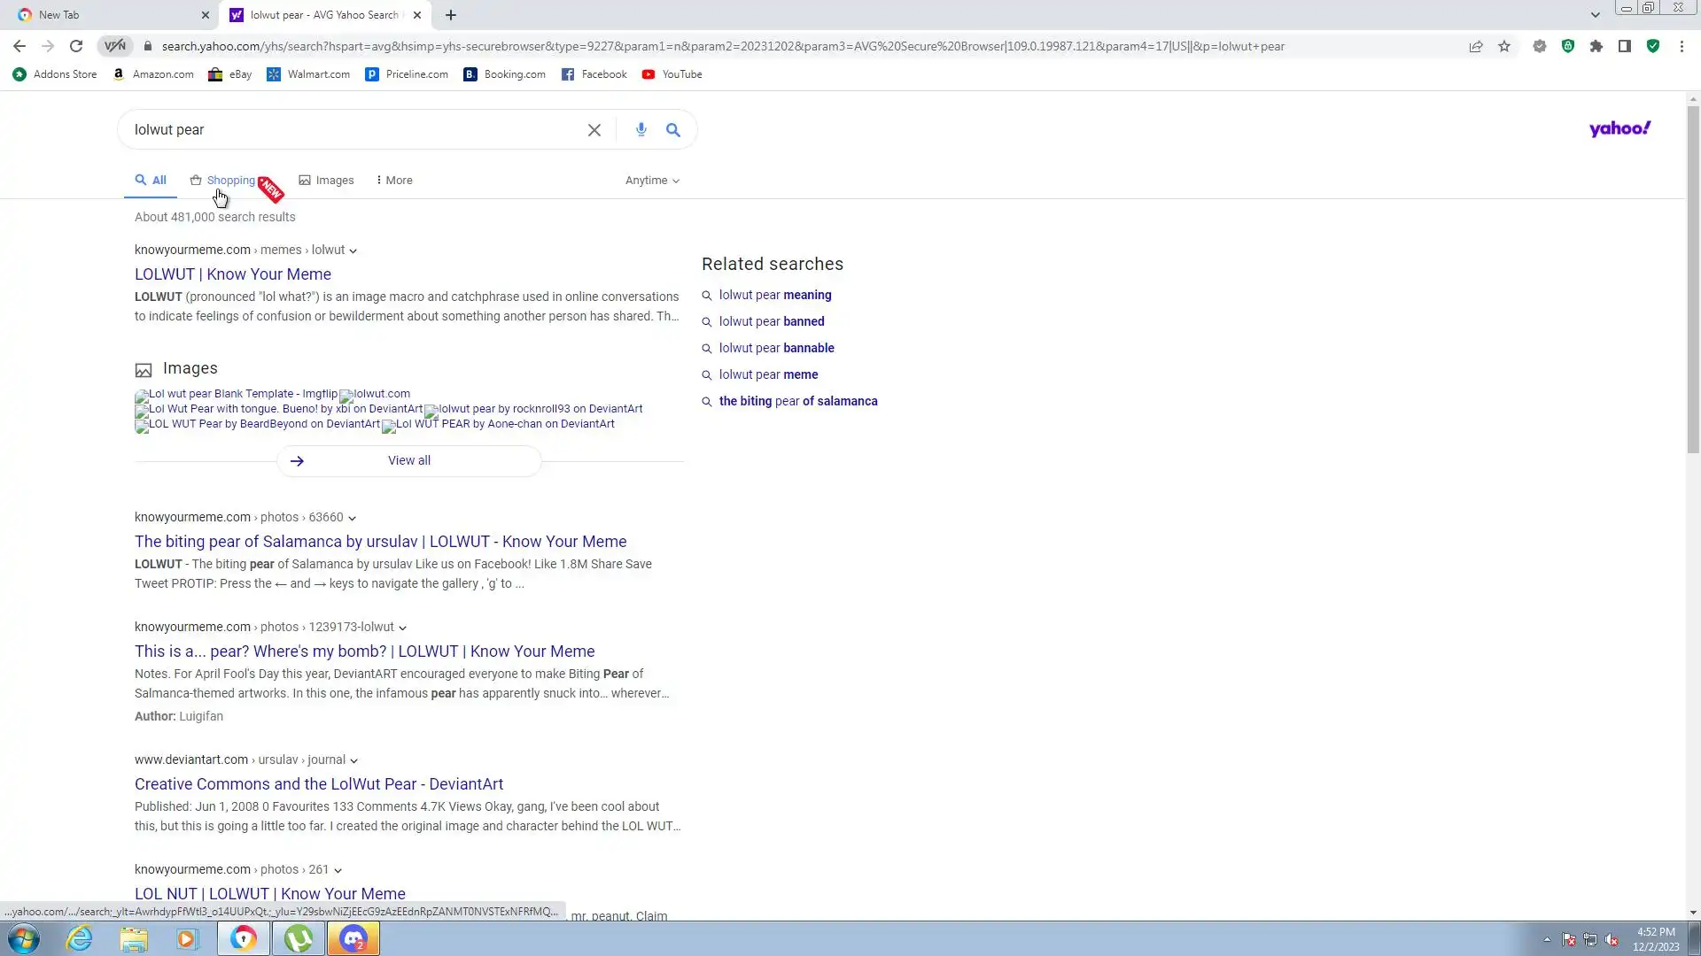The image size is (1701, 956).
Task: Click the microphone voice search icon
Action: (641, 130)
